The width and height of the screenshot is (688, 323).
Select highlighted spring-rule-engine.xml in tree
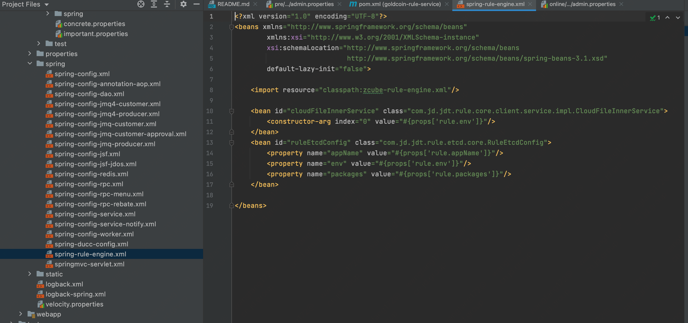[90, 254]
